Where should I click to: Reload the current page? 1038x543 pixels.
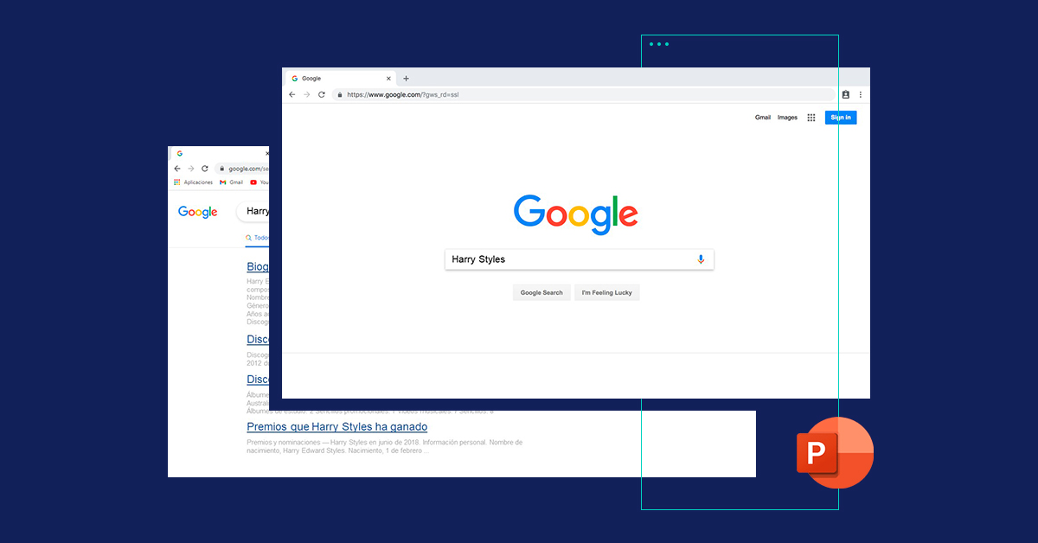(x=321, y=93)
